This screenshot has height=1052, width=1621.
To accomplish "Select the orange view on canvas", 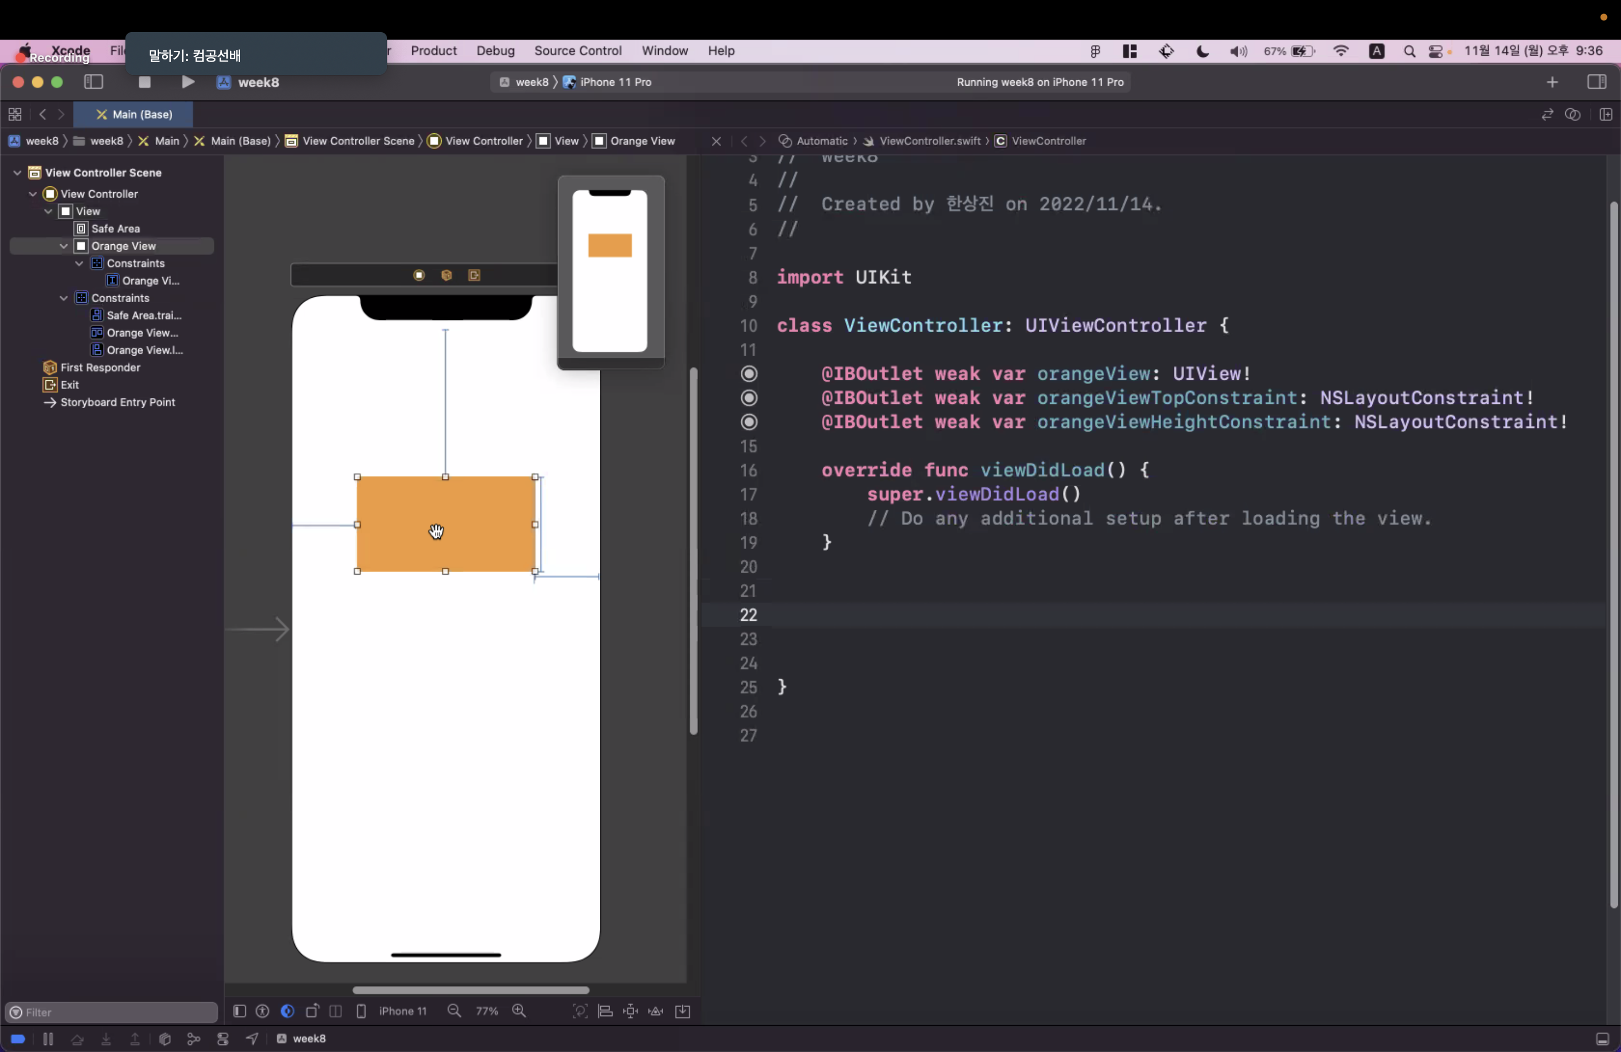I will pos(446,524).
